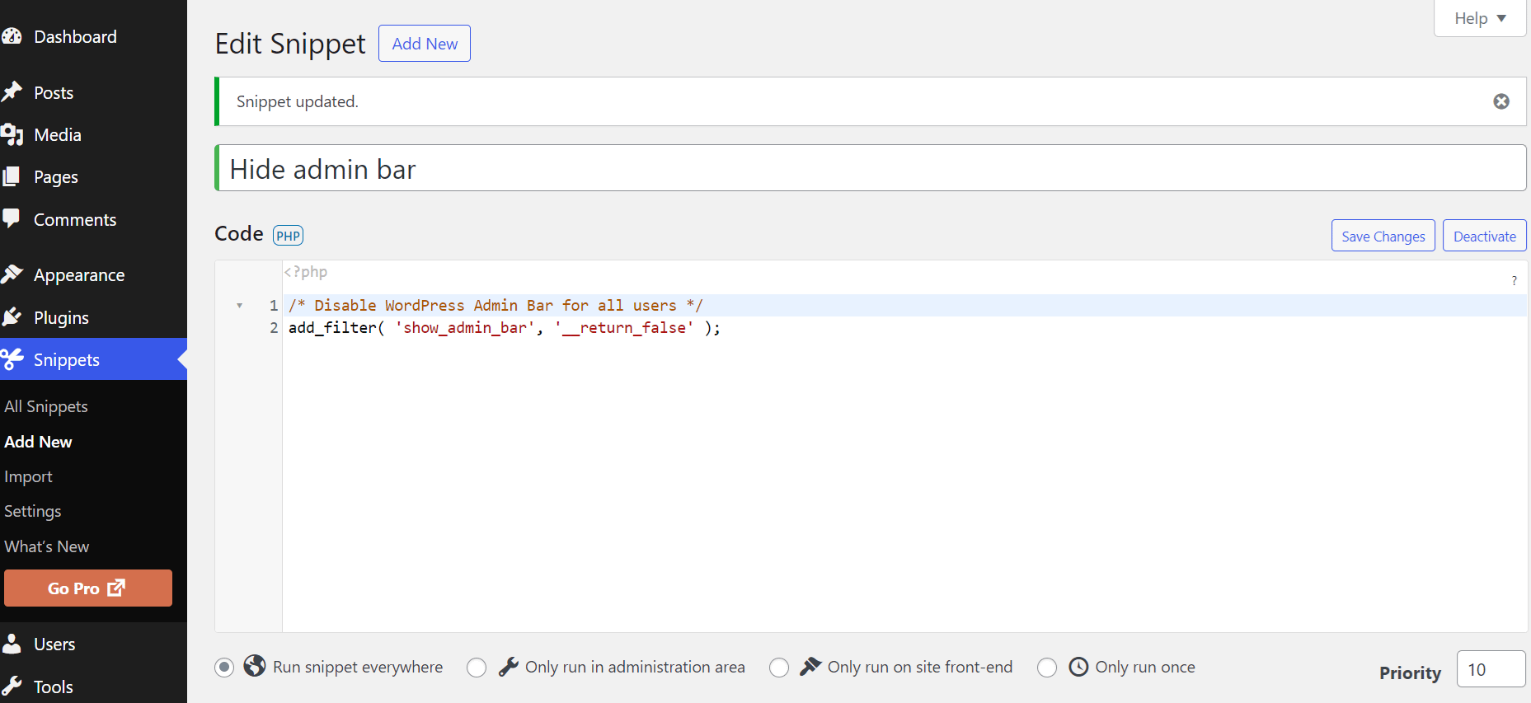Open Snippets Settings submenu link

click(33, 511)
